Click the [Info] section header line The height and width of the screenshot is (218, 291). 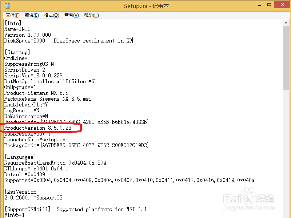13,23
